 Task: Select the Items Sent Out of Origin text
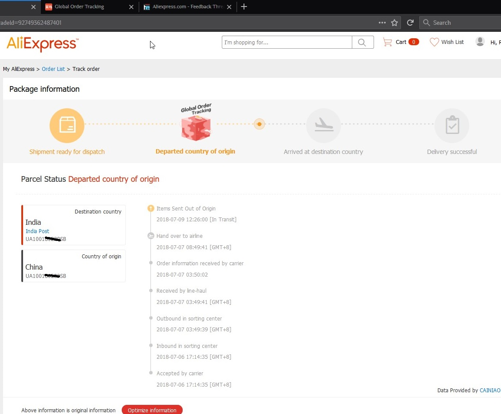[x=186, y=209]
